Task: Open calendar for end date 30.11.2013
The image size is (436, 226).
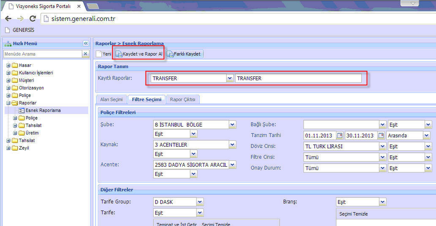Action: pos(381,136)
